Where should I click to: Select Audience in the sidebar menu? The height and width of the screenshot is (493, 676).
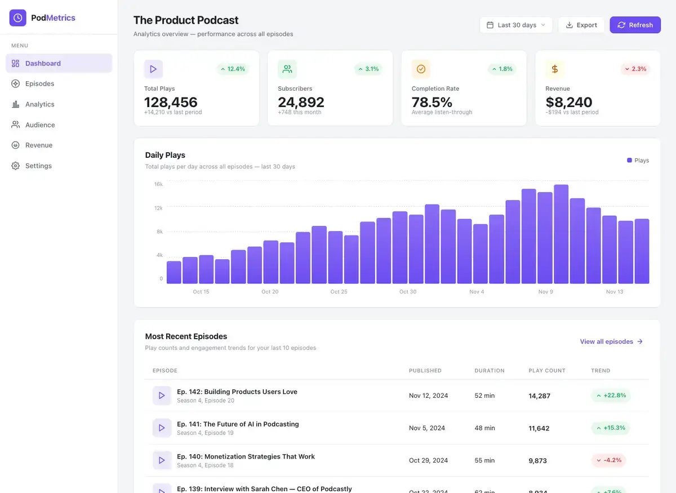[59, 125]
